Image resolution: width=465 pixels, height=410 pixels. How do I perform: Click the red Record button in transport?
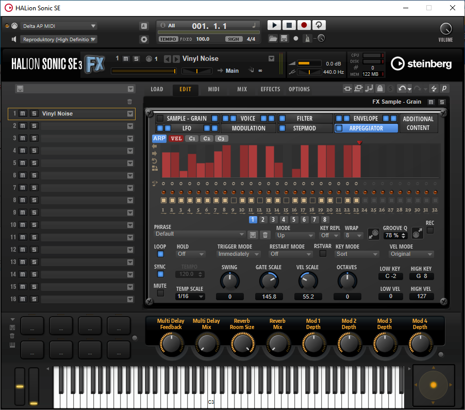click(x=304, y=25)
